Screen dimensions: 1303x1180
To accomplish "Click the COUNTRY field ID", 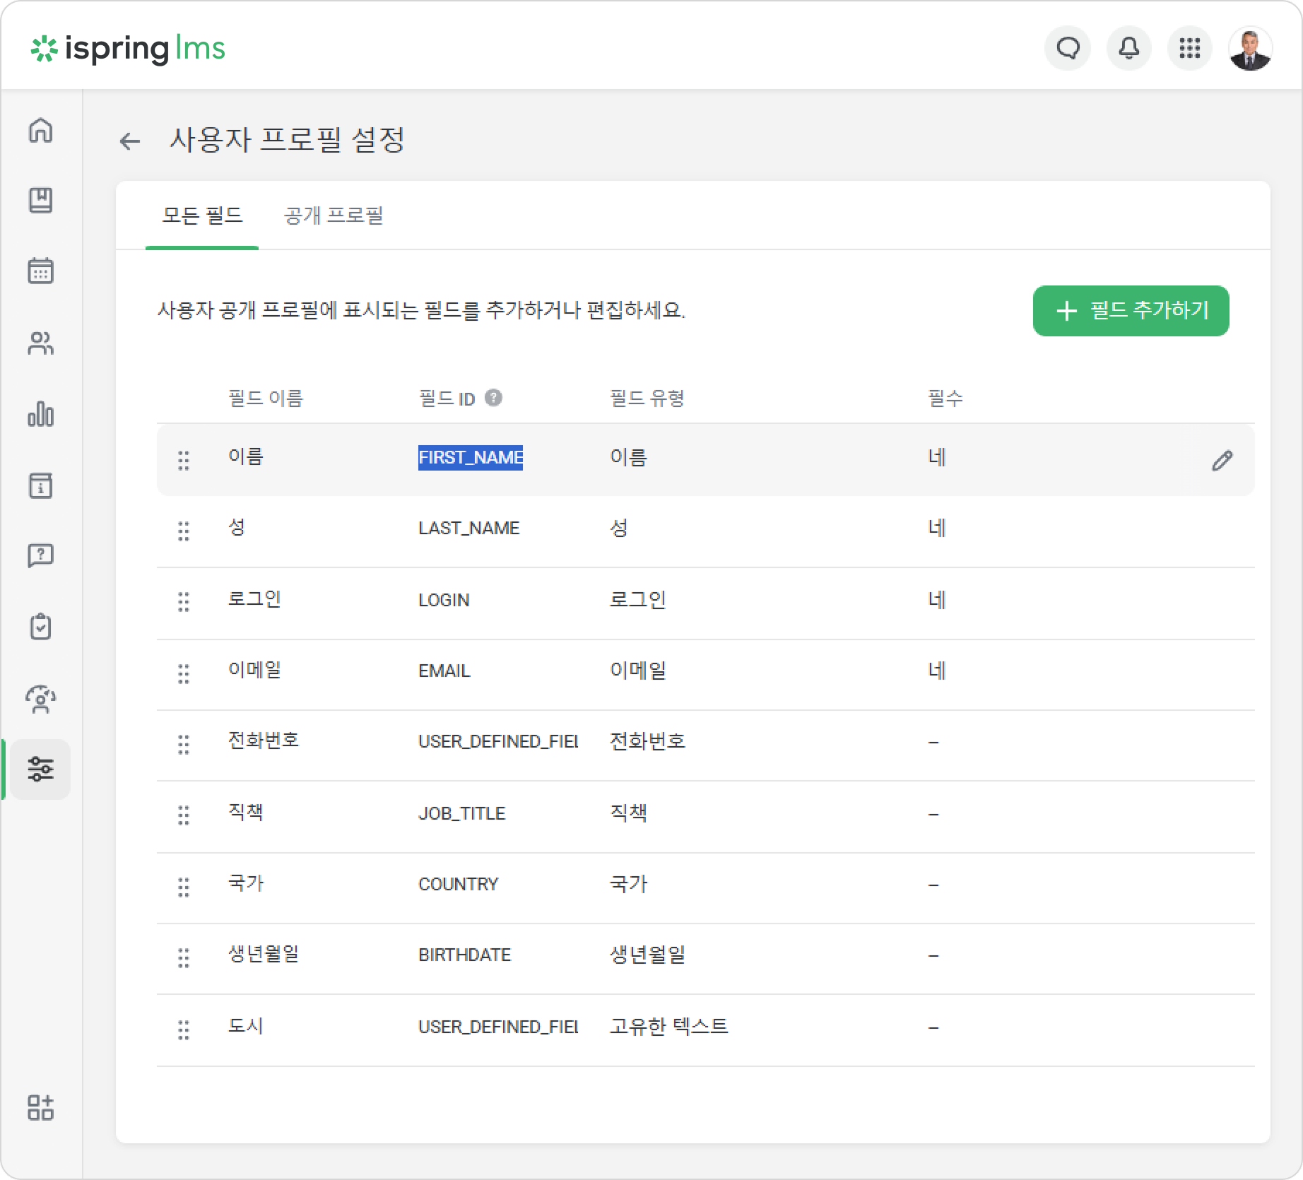I will (x=459, y=885).
